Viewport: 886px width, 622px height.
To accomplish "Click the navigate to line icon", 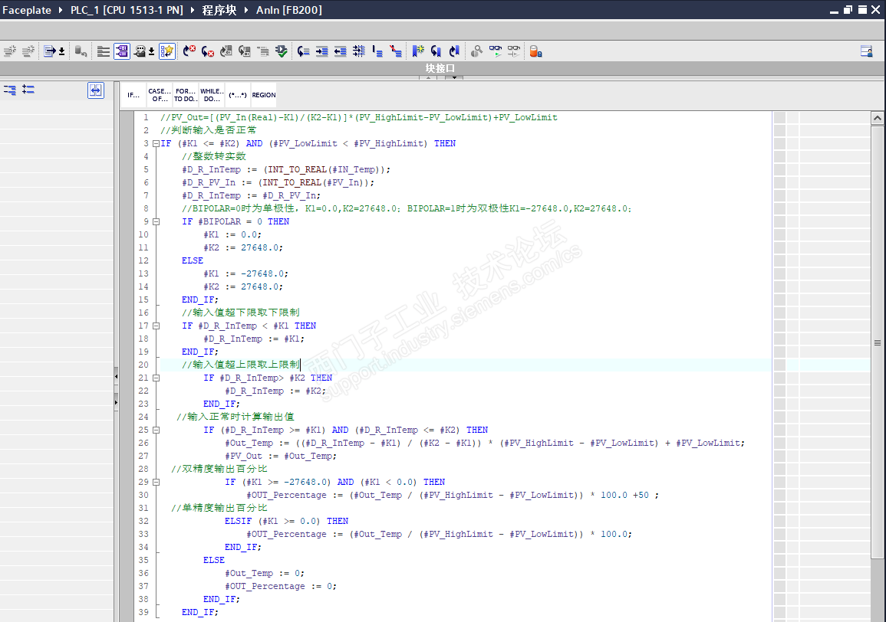I will [304, 51].
